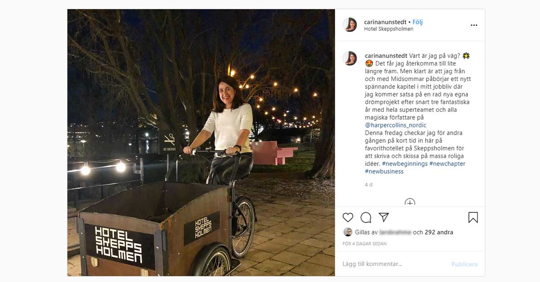Click the avatar beside the caption
The image size is (540, 282).
350,58
